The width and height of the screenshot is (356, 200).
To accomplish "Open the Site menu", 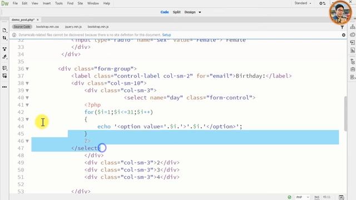I will tap(80, 3).
